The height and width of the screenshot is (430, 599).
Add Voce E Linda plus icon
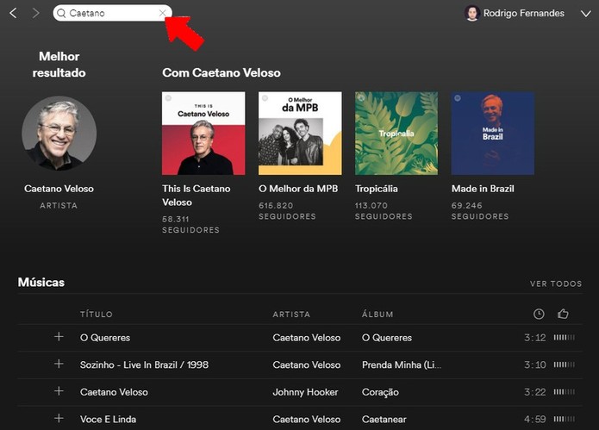59,419
